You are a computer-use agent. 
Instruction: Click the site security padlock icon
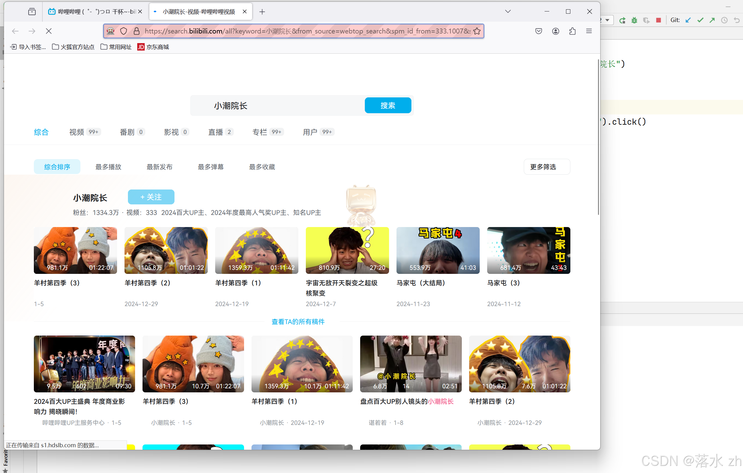coord(137,31)
